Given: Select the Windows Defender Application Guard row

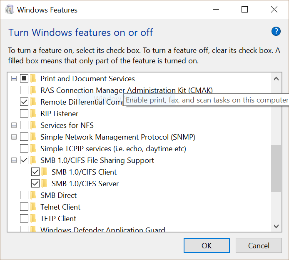Looking at the screenshot, I should pyautogui.click(x=103, y=229).
